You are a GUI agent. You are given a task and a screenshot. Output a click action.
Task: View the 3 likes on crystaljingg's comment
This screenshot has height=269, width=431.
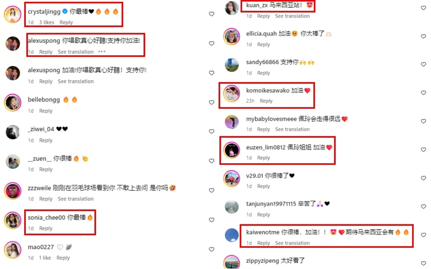click(x=47, y=22)
